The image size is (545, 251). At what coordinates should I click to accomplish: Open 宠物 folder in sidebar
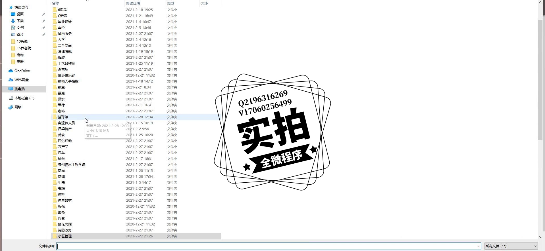coord(20,55)
